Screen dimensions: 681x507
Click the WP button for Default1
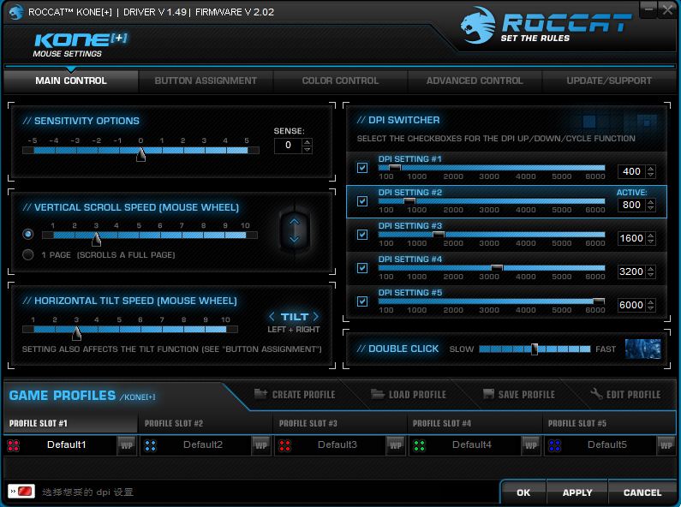pos(127,445)
